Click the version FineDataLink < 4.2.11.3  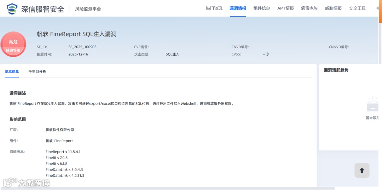pos(65,176)
